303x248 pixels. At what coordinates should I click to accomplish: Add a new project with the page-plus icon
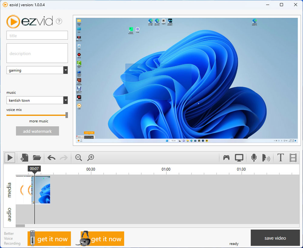[x=24, y=158]
